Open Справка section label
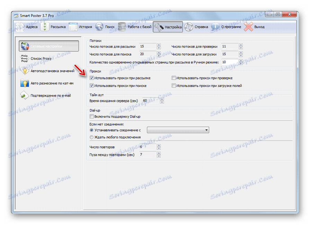 pos(201,27)
